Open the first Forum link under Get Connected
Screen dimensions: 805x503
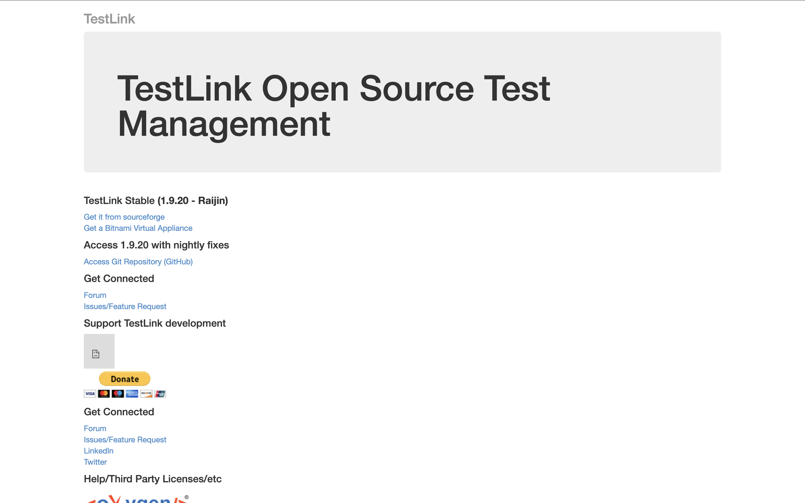[95, 295]
